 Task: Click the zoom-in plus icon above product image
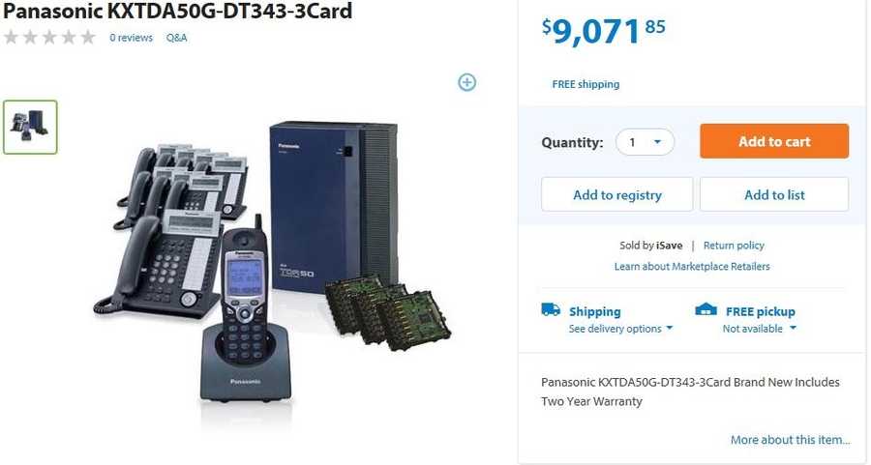(466, 82)
